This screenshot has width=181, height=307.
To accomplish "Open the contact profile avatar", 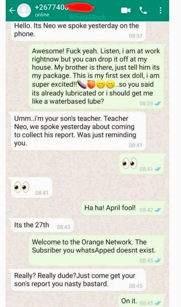I will tap(24, 10).
